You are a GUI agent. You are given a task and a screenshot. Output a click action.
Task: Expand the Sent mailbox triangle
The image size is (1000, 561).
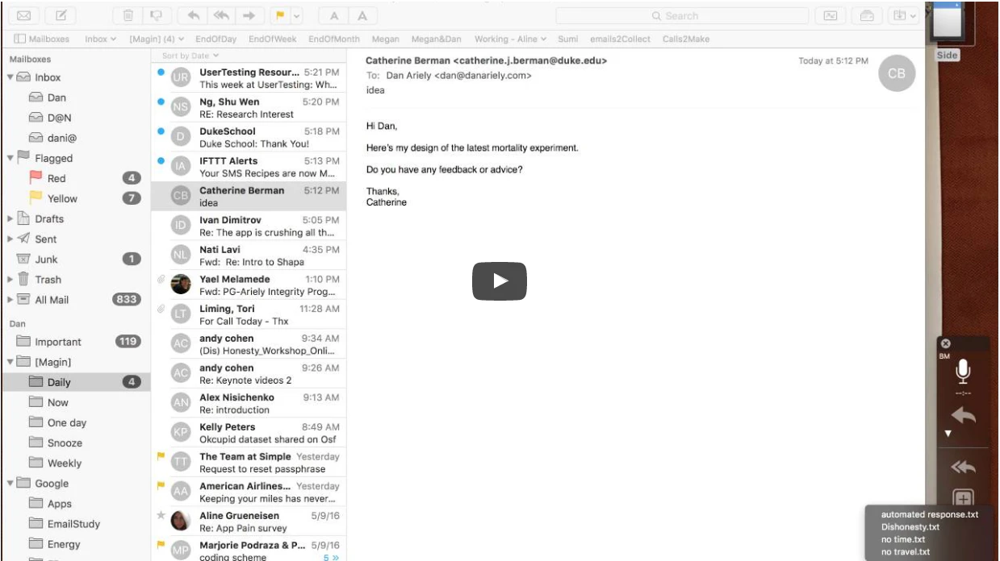pos(10,239)
